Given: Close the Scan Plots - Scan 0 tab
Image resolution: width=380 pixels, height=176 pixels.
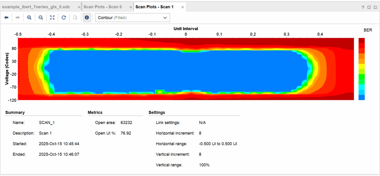Looking at the screenshot, I should [x=130, y=7].
